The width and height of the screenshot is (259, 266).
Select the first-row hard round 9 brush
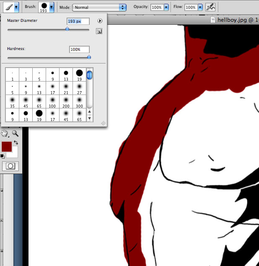coord(53,75)
